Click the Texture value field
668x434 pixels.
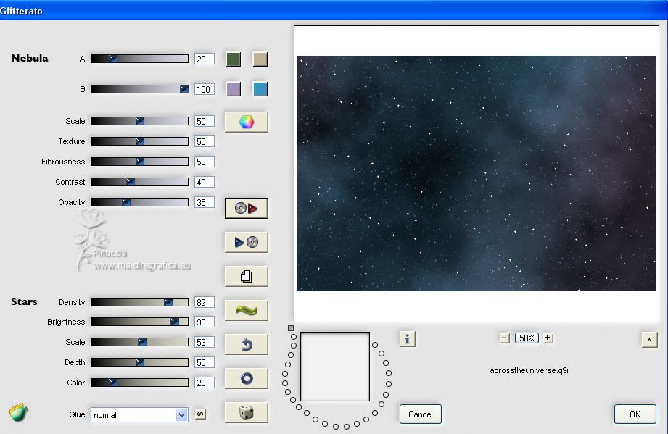click(x=204, y=142)
